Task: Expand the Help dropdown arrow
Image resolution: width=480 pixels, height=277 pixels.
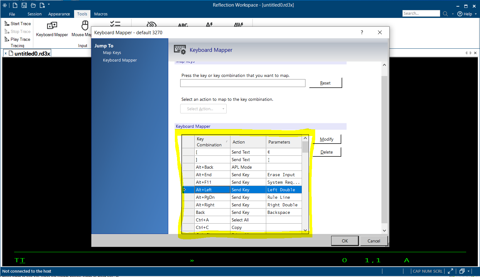Action: (x=476, y=14)
